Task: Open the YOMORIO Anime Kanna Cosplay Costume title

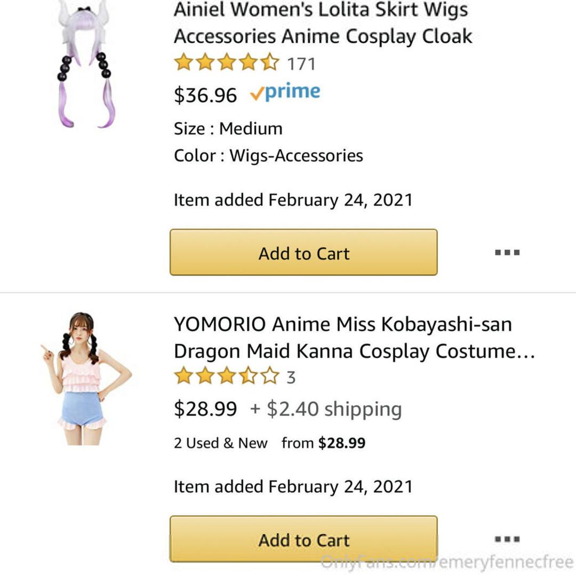Action: point(354,338)
